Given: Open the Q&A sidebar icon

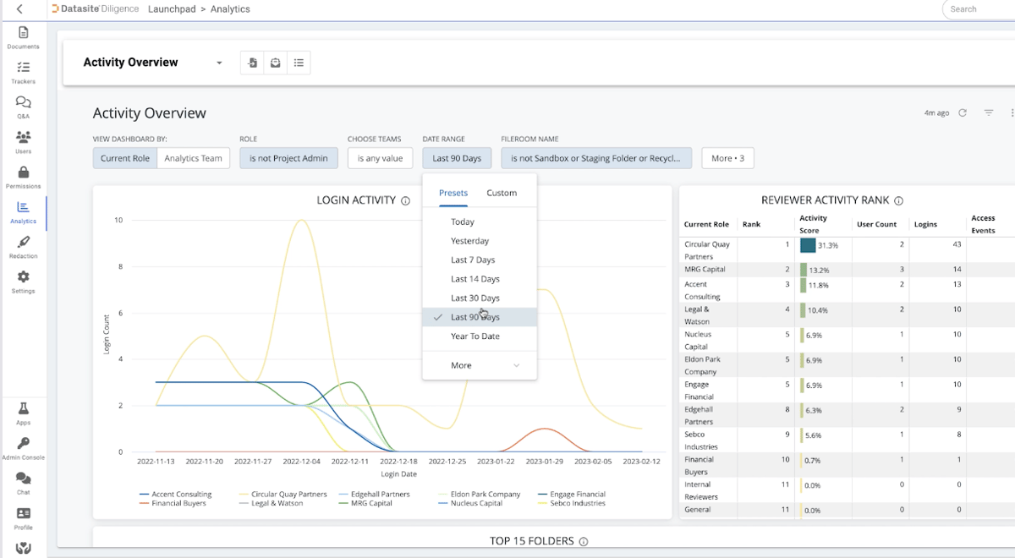Looking at the screenshot, I should pyautogui.click(x=23, y=107).
